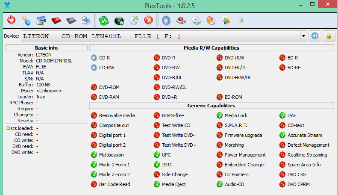The image size is (338, 195).
Task: Click the red PDF export icon
Action: point(56,21)
